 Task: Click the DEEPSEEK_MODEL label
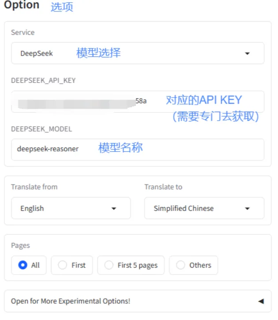pos(41,129)
